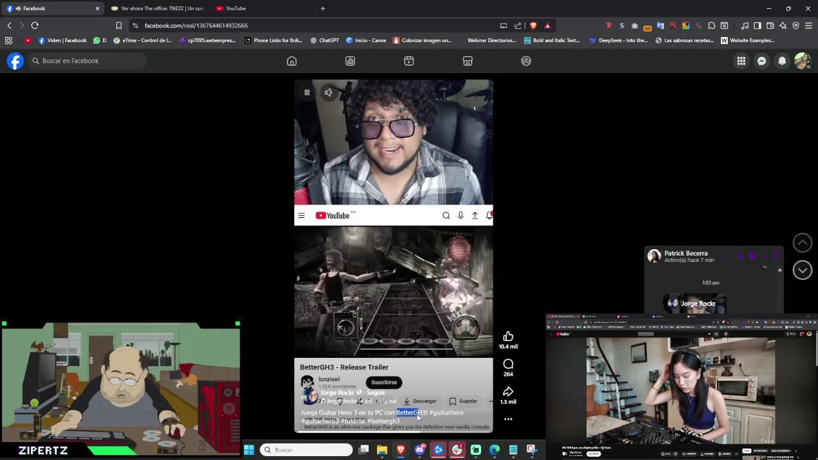This screenshot has height=460, width=818.
Task: Pause the Facebook reel video
Action: 307,93
